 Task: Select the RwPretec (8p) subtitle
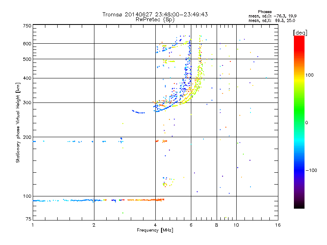click(155, 19)
